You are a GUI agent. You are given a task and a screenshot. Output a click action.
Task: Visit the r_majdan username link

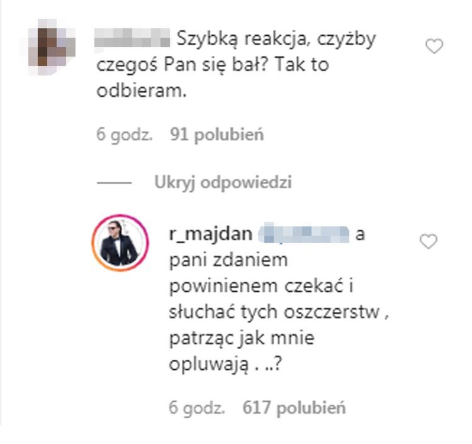click(x=211, y=234)
